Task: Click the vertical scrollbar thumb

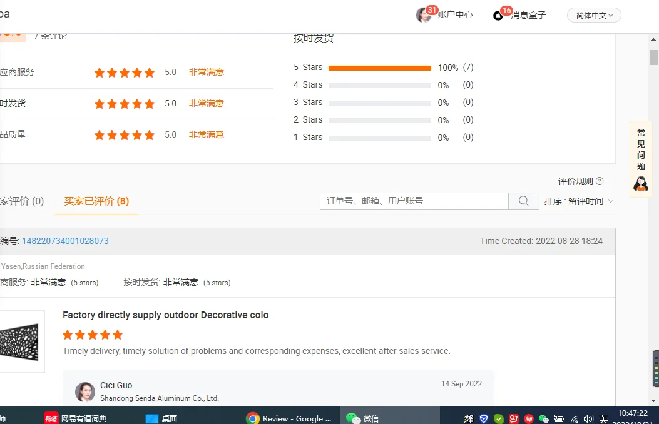Action: coord(653,58)
